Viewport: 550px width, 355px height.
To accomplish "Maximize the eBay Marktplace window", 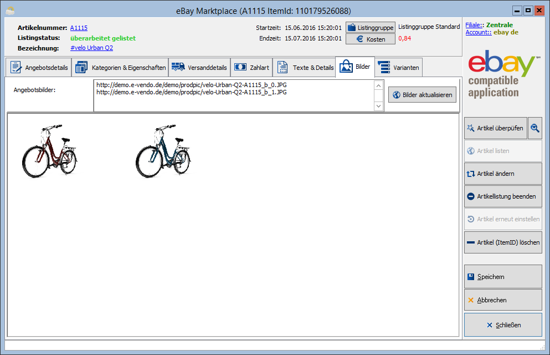I will click(x=528, y=11).
